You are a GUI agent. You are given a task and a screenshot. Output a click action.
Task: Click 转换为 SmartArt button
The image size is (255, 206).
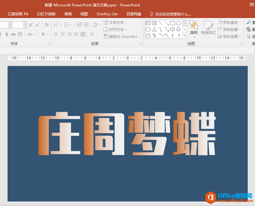pos(122,36)
